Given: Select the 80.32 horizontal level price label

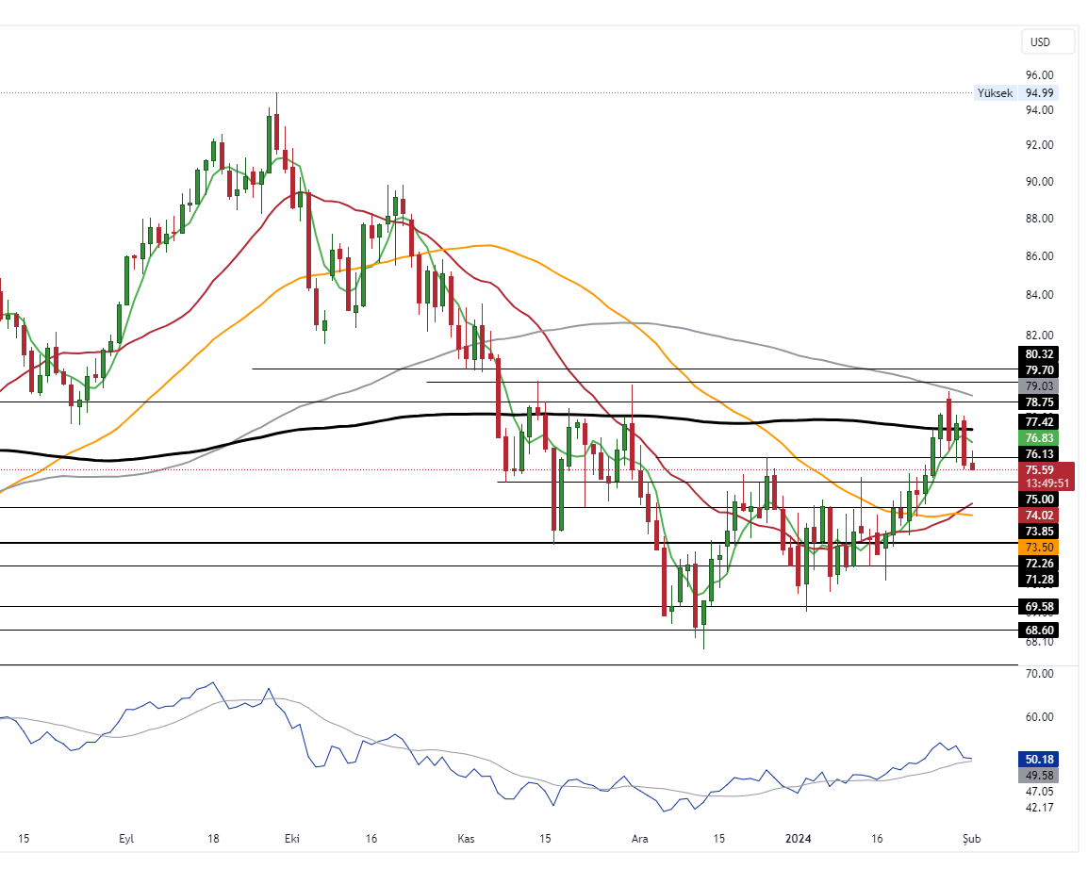Looking at the screenshot, I should [1038, 354].
